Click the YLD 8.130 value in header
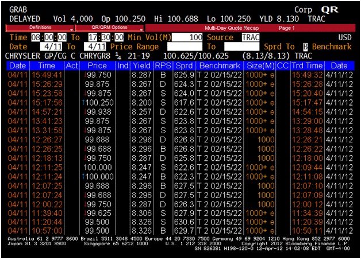Screen dimensions: 361x259 [x=279, y=19]
